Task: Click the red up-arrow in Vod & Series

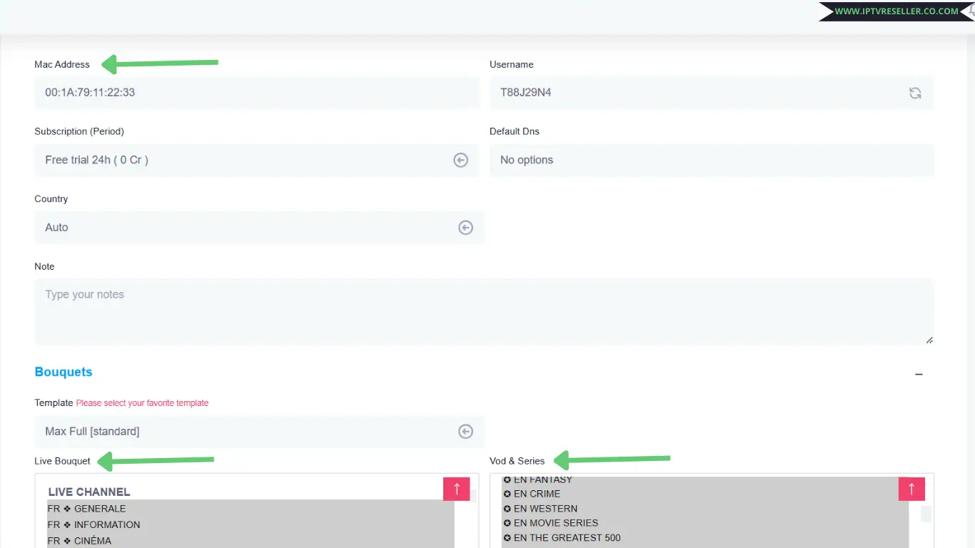Action: [911, 489]
